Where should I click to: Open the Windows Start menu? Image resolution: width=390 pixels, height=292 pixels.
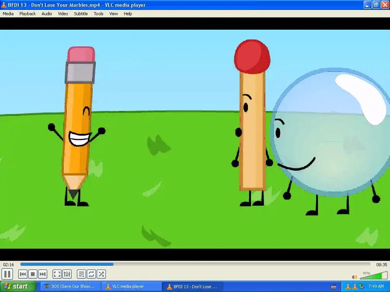coord(18,287)
